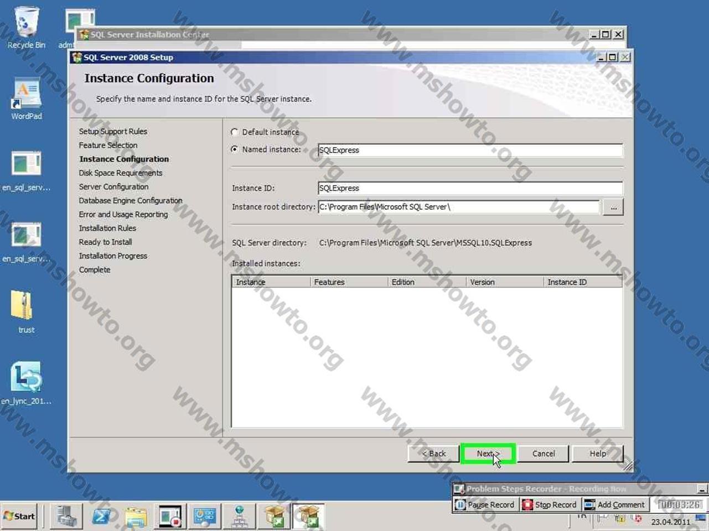Click the Problem Steps Recorder title icon
709x531 pixels.
pos(459,489)
